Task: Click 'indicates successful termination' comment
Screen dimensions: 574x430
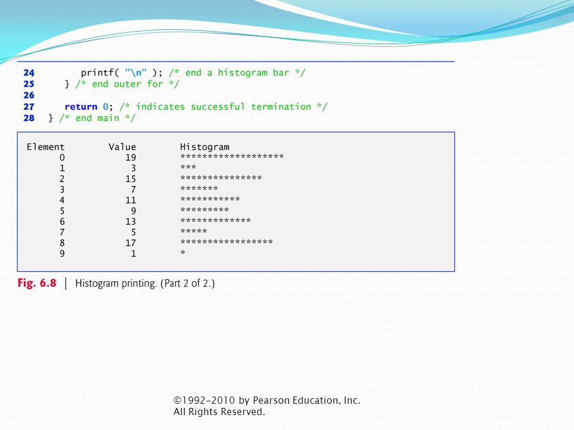Action: 223,107
